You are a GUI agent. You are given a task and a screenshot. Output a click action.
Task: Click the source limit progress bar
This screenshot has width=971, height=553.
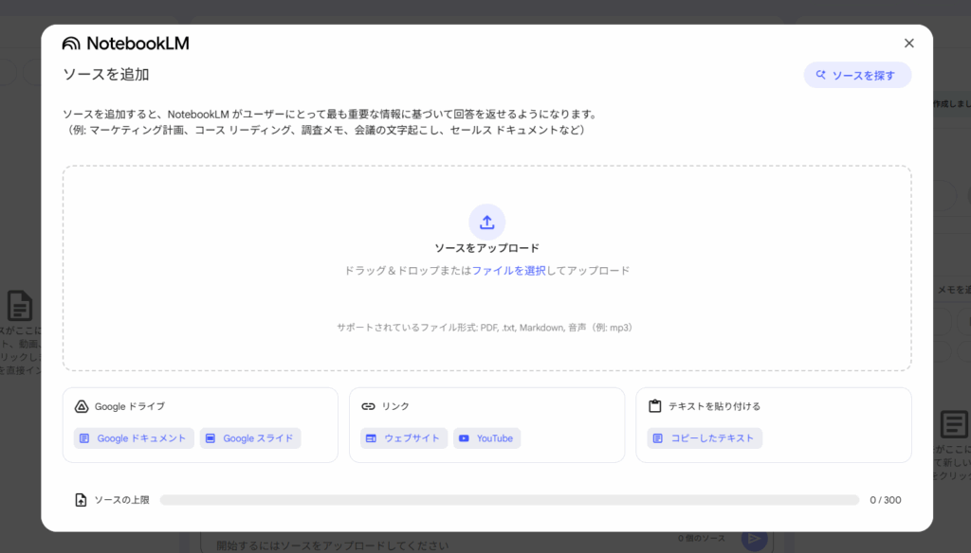coord(509,500)
